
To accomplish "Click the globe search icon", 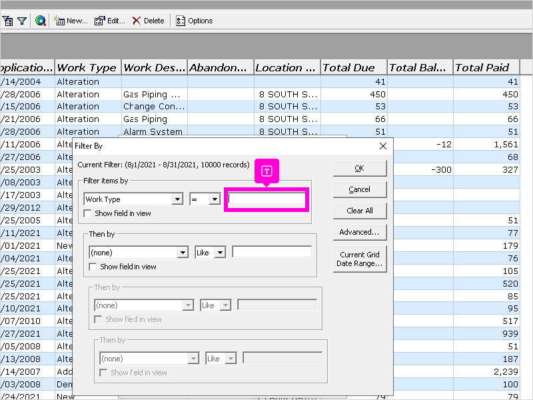I will pos(41,21).
